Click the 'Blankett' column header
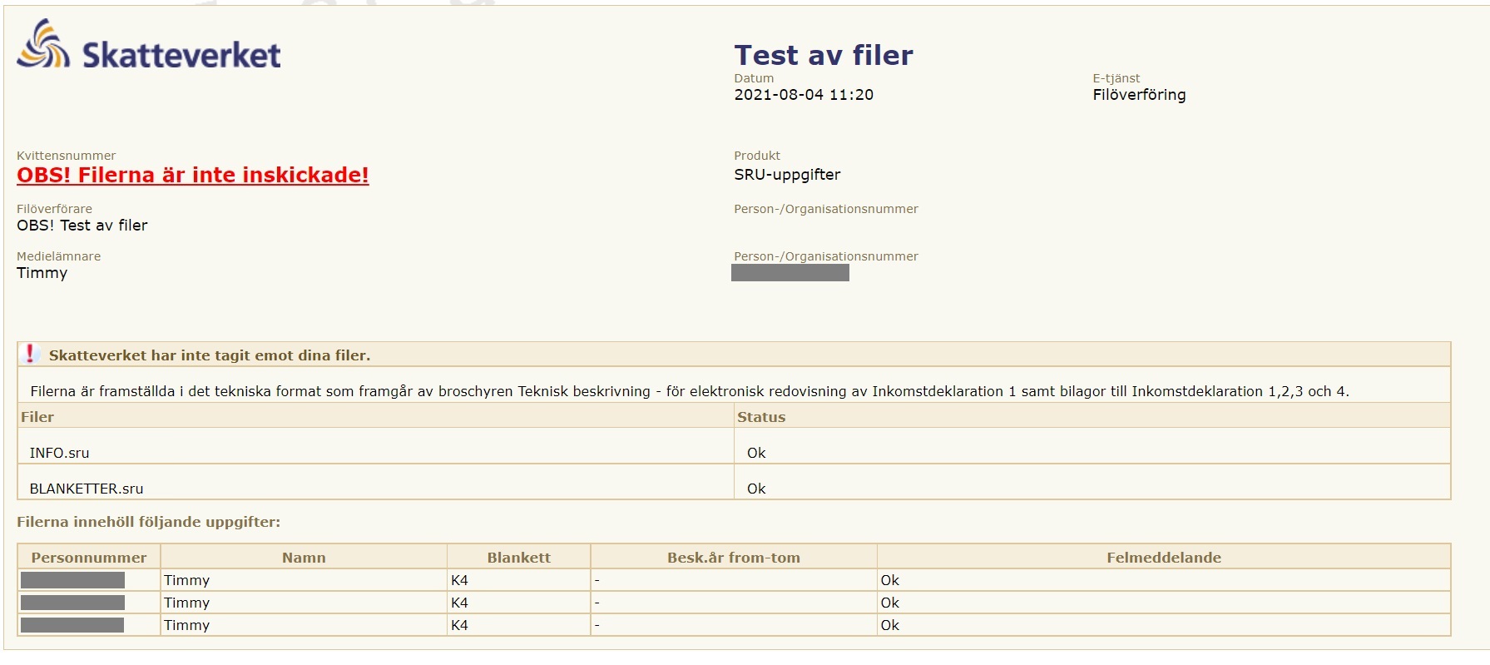 click(x=519, y=558)
